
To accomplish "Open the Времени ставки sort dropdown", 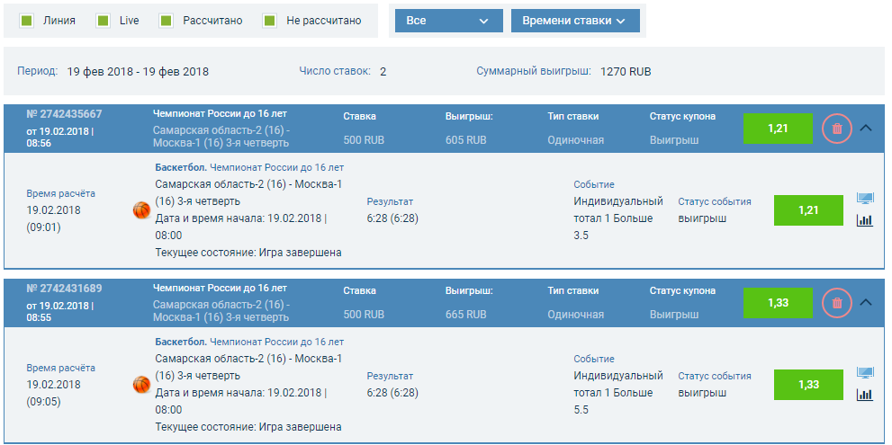I will (x=575, y=21).
